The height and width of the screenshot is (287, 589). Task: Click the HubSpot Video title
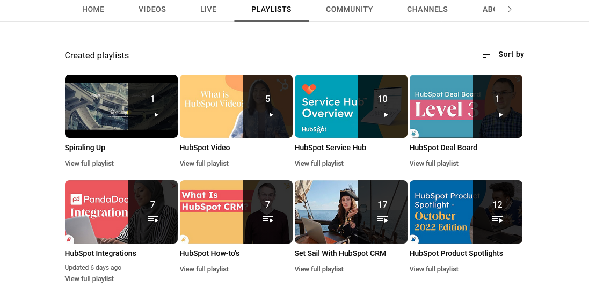[x=205, y=148]
